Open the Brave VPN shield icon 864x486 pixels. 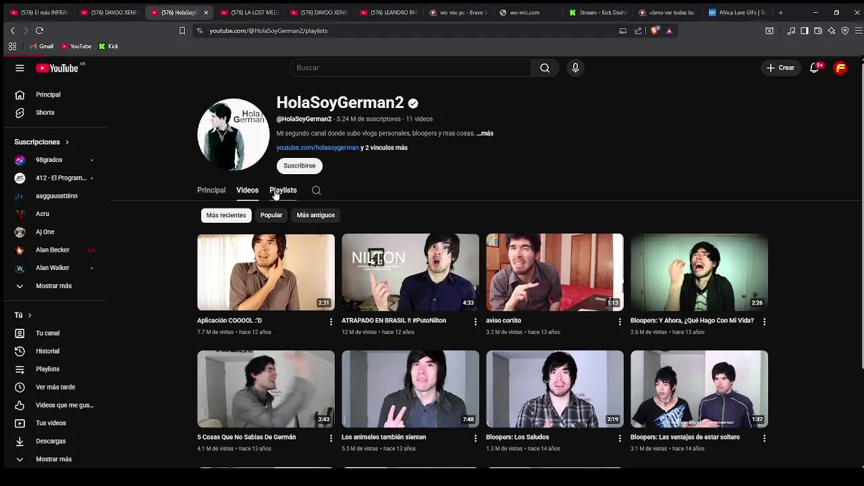coord(845,30)
